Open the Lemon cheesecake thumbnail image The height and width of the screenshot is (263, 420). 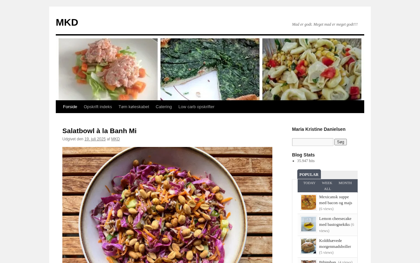tap(308, 224)
